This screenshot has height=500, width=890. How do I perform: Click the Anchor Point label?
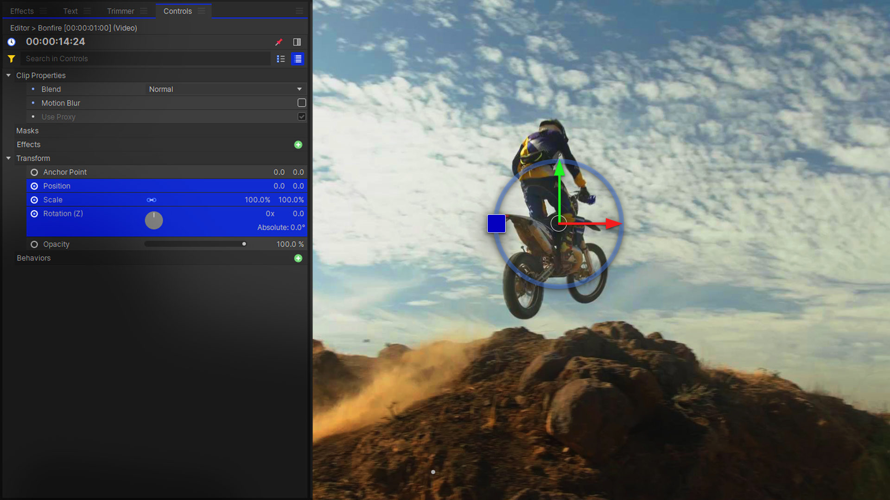65,172
